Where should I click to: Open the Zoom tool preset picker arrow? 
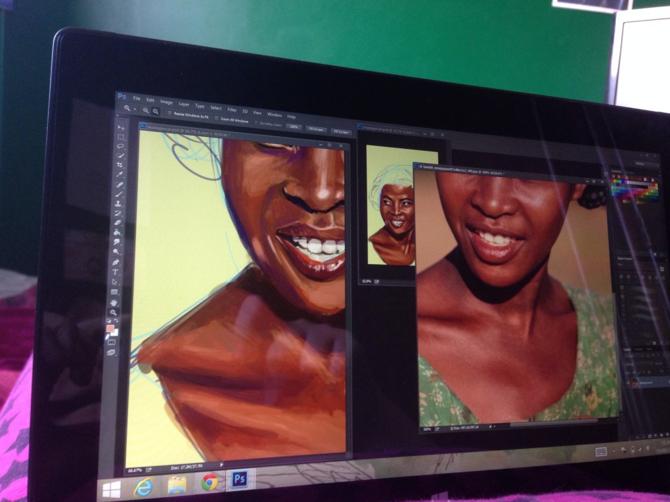point(135,109)
